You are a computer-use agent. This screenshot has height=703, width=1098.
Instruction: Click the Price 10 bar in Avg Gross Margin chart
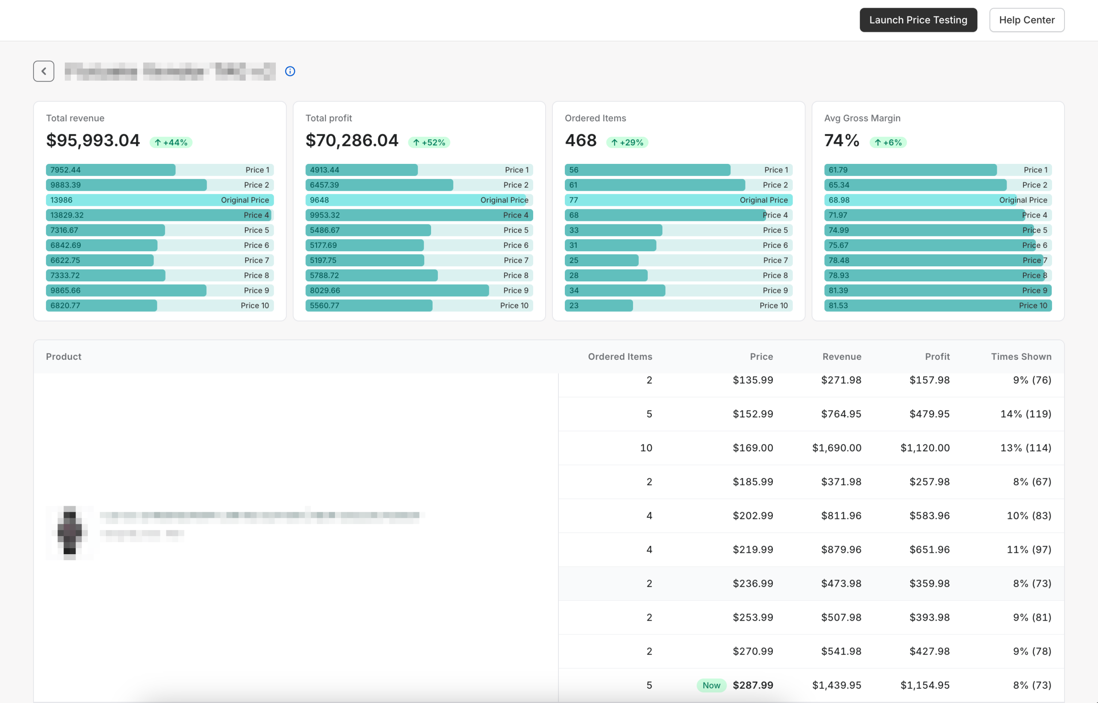tap(938, 305)
